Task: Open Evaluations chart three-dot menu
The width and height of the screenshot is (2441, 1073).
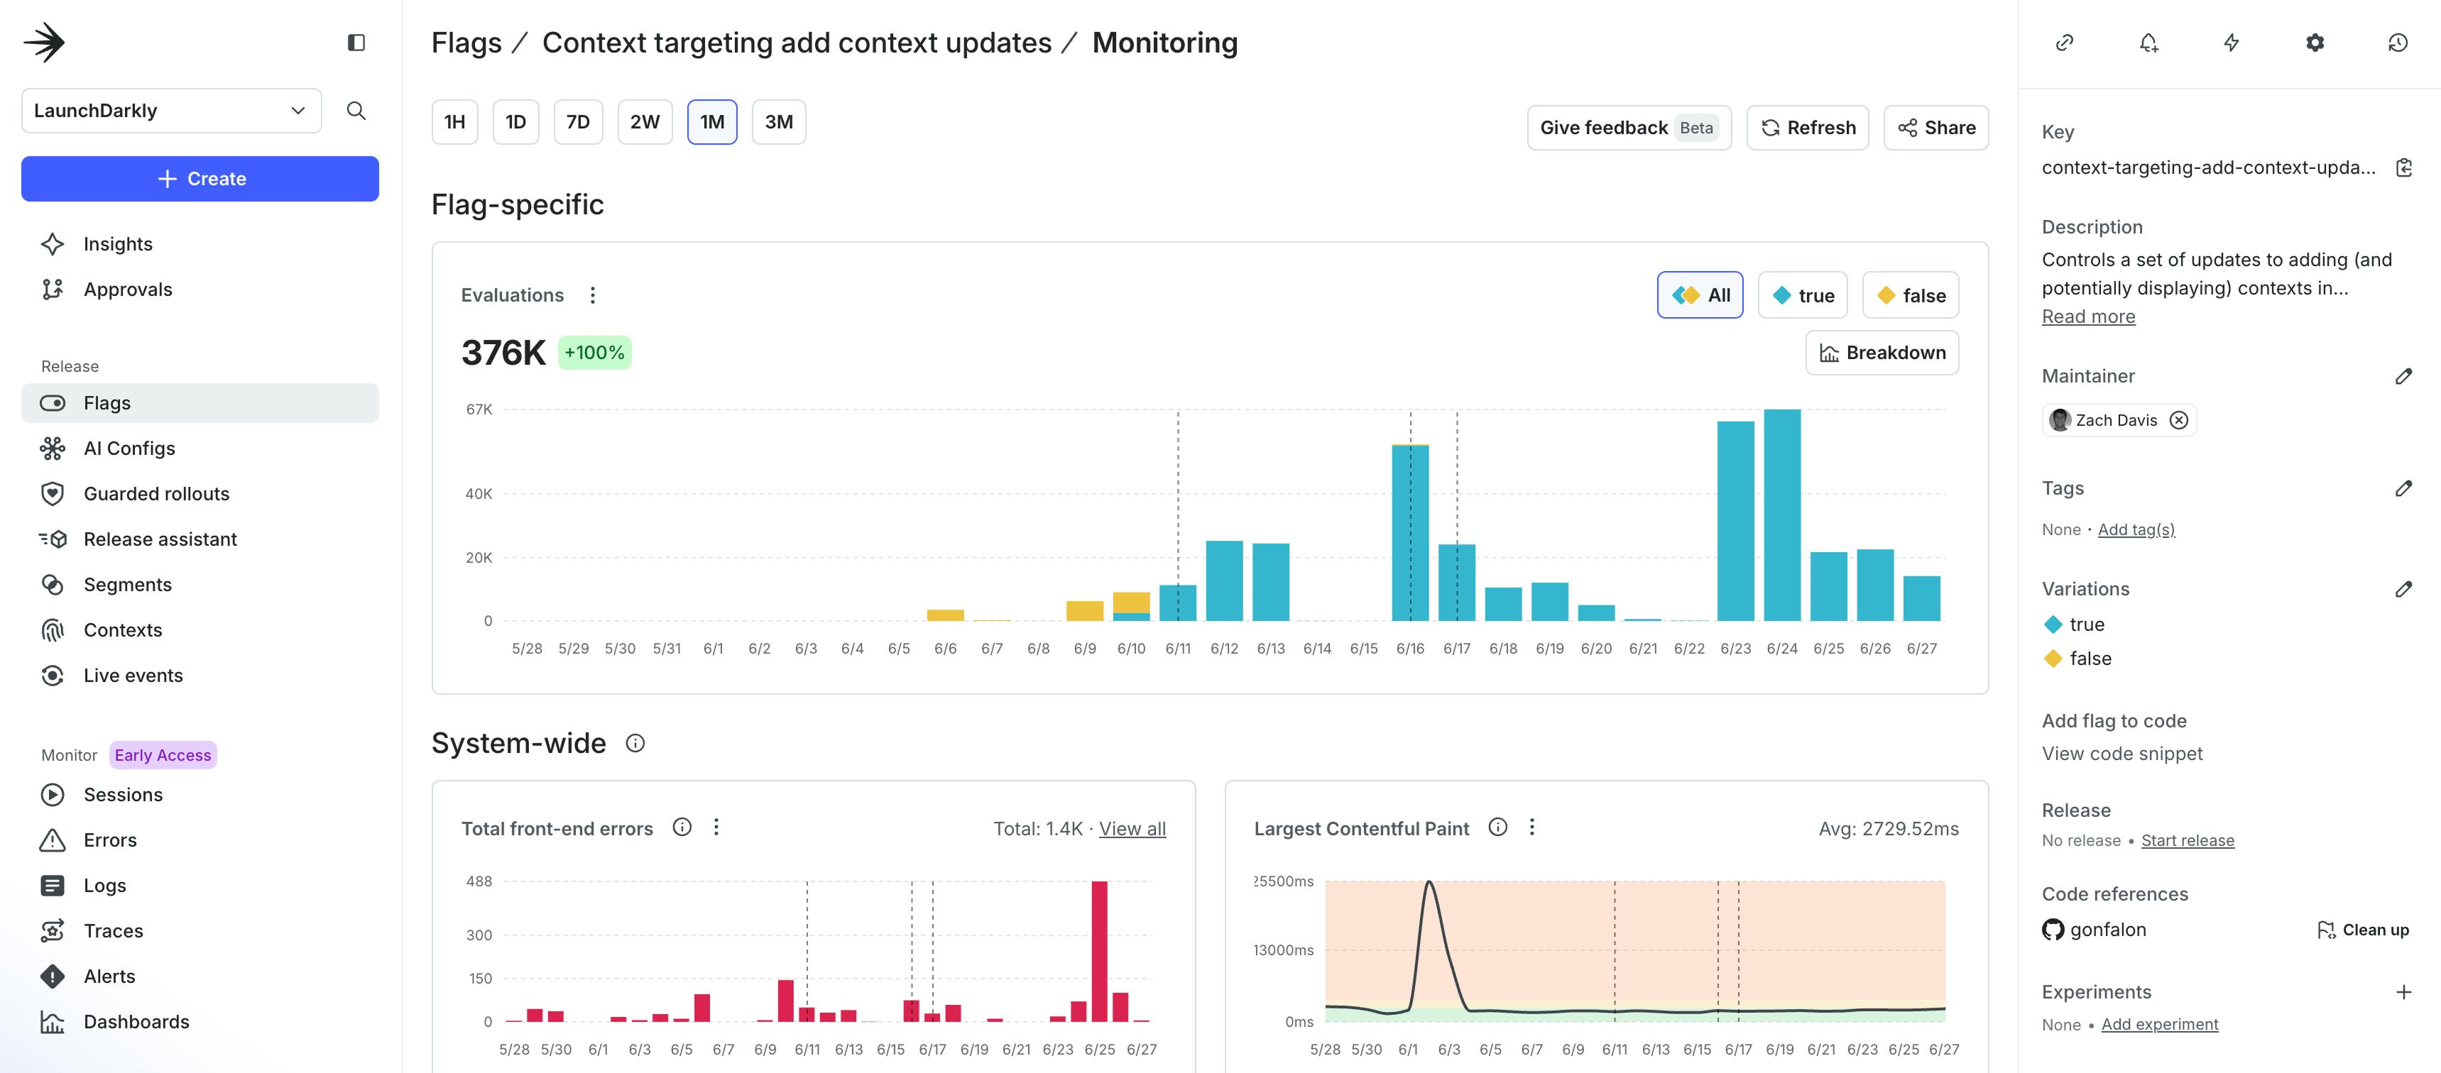Action: (x=593, y=295)
